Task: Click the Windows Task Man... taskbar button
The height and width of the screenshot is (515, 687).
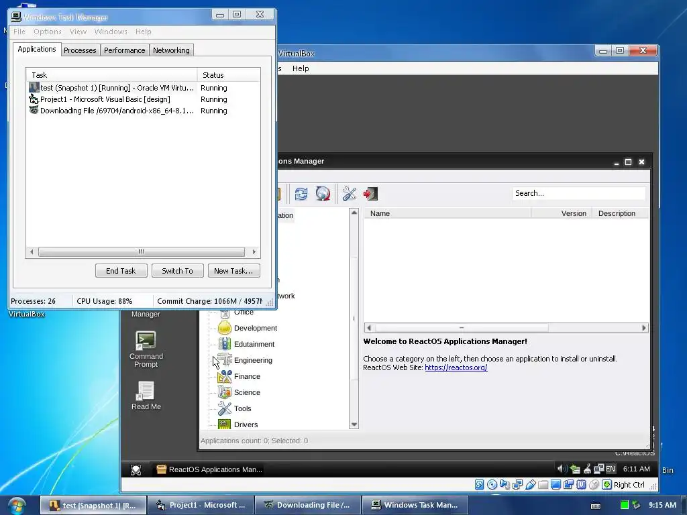Action: coord(415,506)
